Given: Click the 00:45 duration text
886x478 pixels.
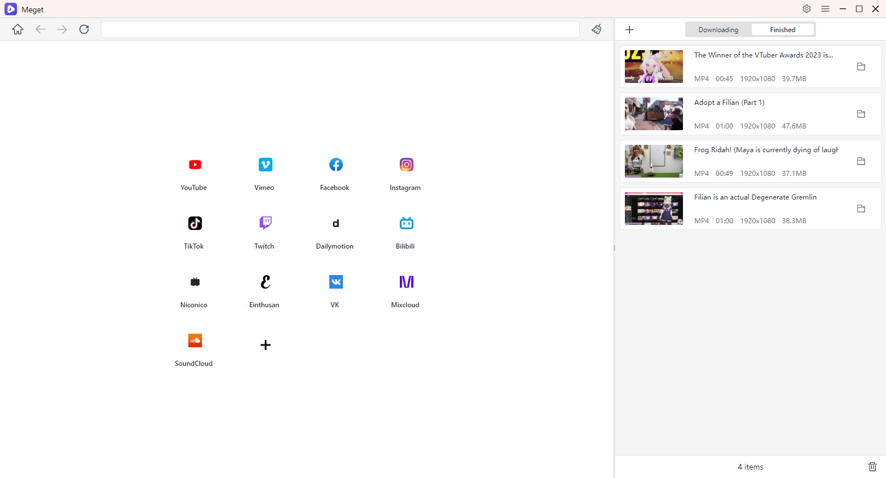Looking at the screenshot, I should tap(724, 79).
